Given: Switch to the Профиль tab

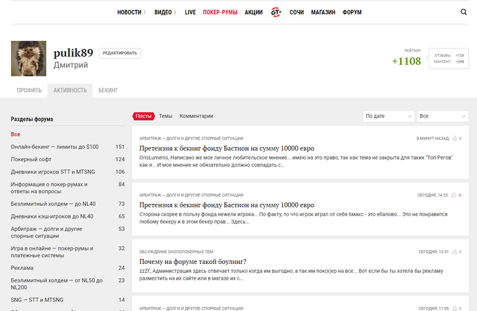Looking at the screenshot, I should [x=29, y=91].
